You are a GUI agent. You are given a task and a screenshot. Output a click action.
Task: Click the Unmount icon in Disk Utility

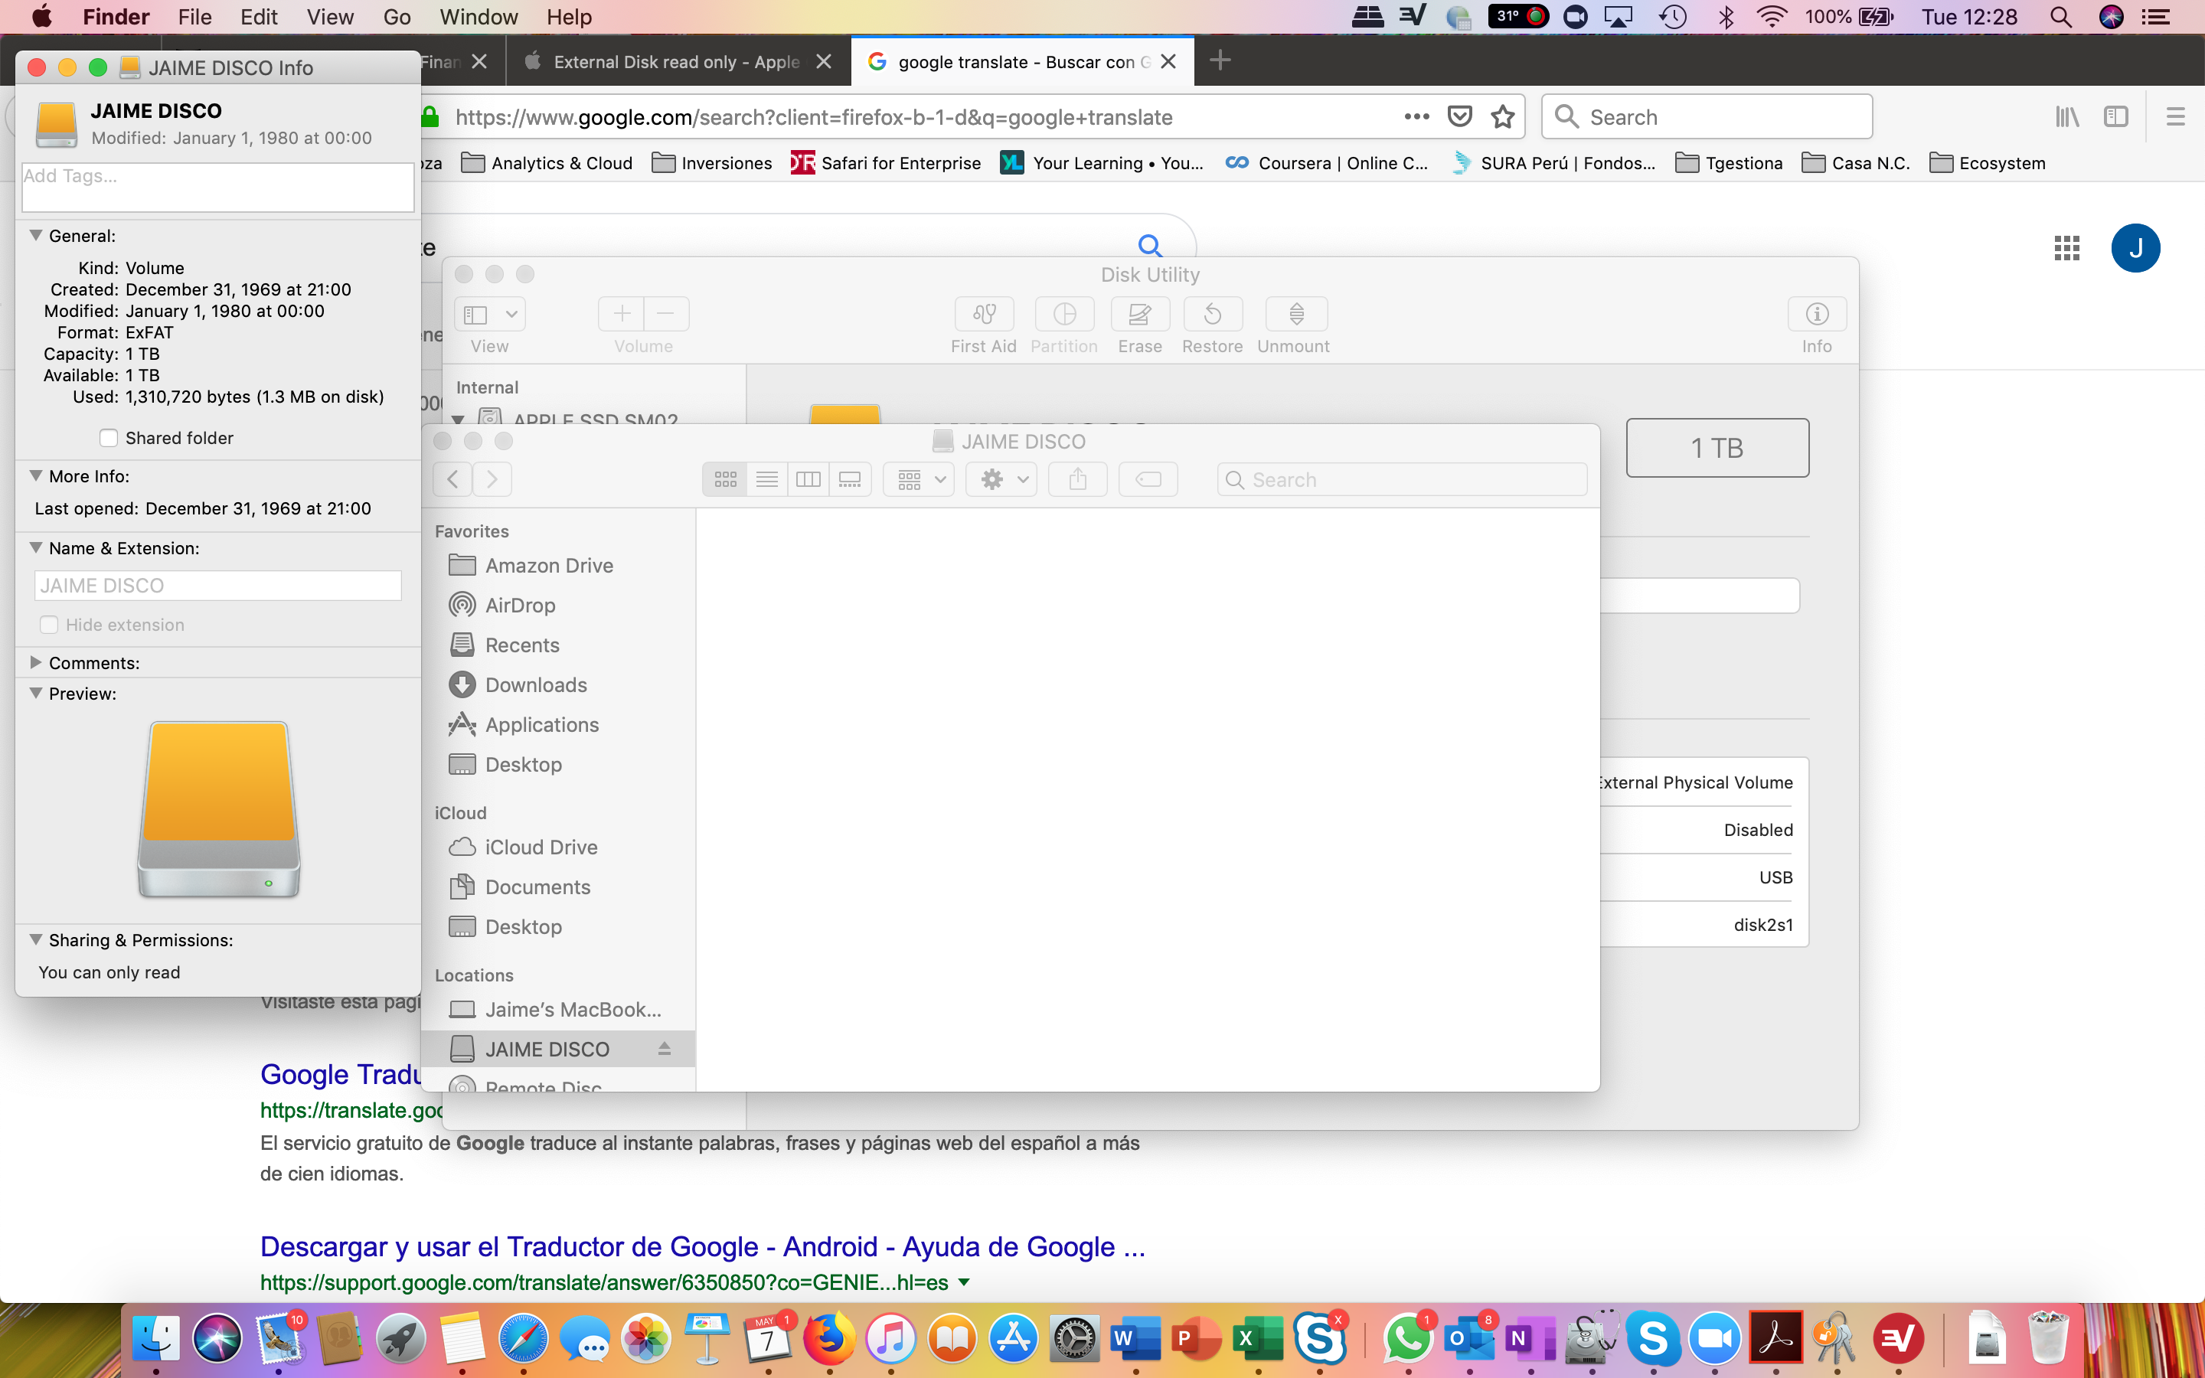pos(1295,315)
